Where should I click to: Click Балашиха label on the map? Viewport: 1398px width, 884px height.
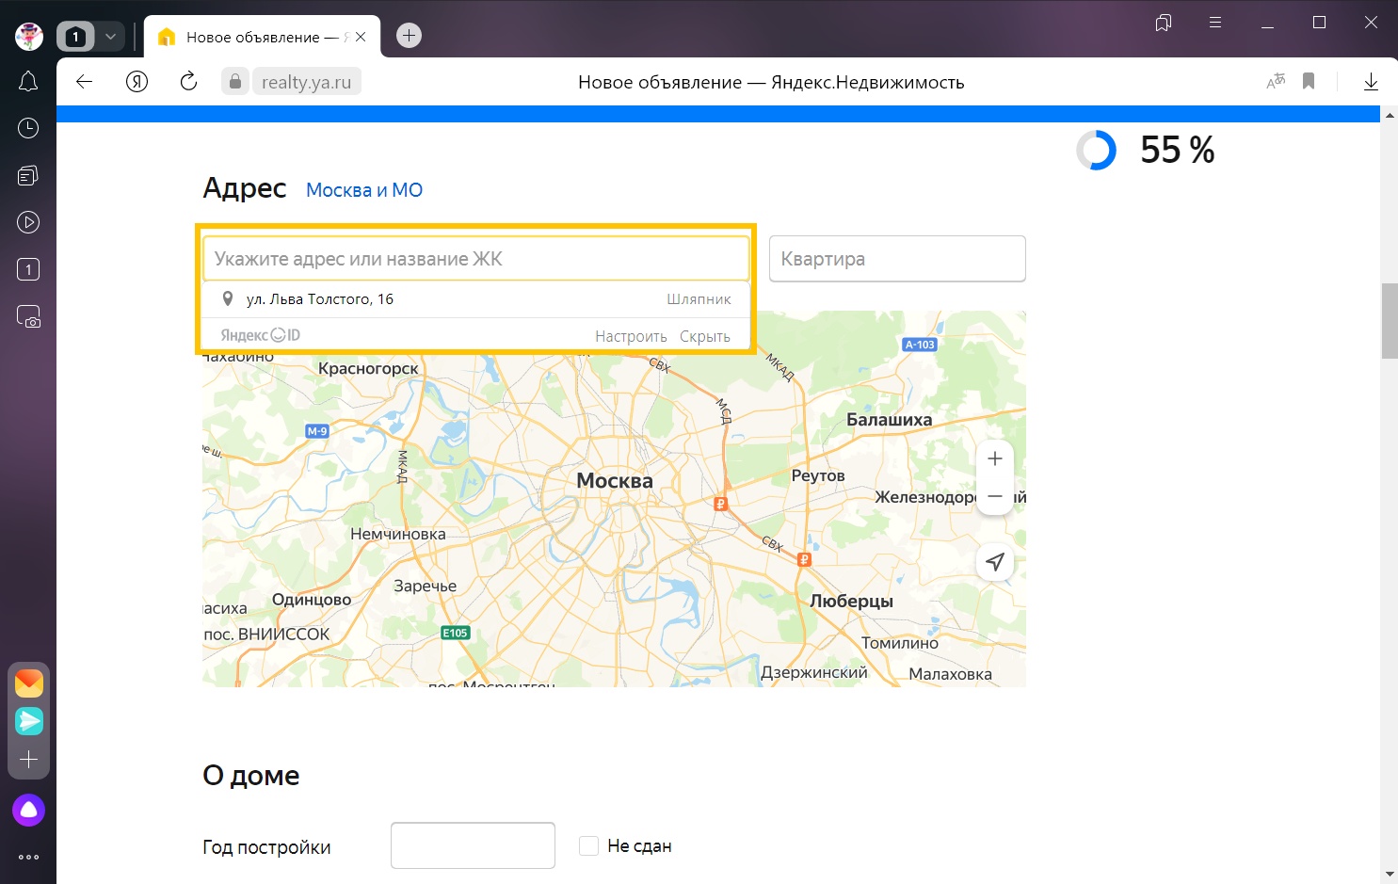coord(890,420)
